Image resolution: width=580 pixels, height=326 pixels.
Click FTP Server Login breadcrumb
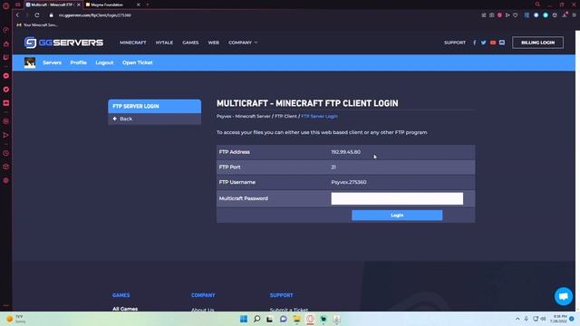click(319, 117)
